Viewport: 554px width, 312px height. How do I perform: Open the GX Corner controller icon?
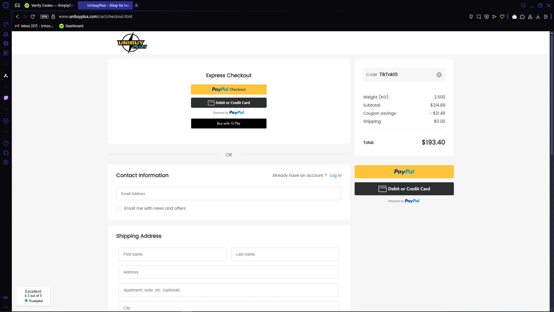(x=17, y=6)
